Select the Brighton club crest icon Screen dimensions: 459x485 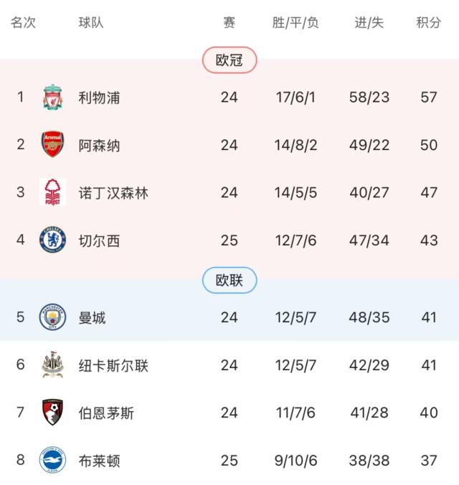click(x=52, y=460)
